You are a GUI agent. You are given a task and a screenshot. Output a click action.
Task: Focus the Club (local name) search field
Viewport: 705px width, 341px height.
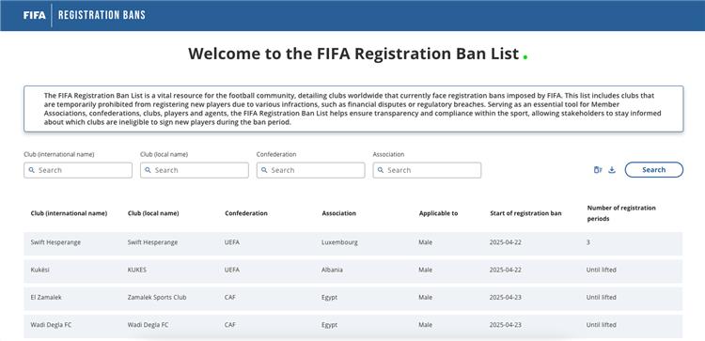click(195, 170)
